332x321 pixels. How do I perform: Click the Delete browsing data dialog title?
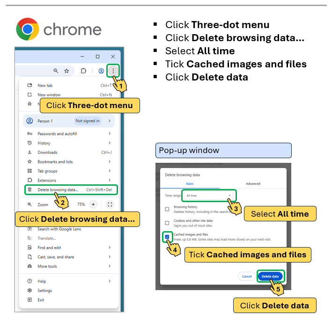(x=182, y=175)
